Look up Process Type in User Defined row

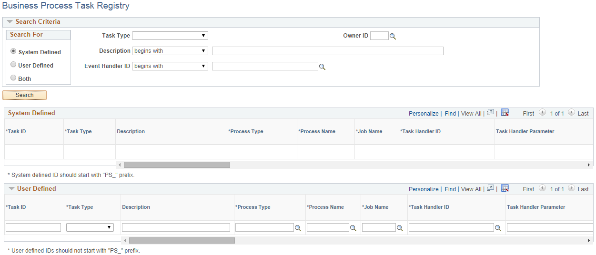[298, 228]
